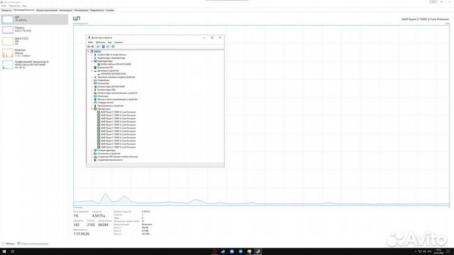454x255 pixels.
Task: Switch to the Процессы tab
Action: [x=6, y=11]
